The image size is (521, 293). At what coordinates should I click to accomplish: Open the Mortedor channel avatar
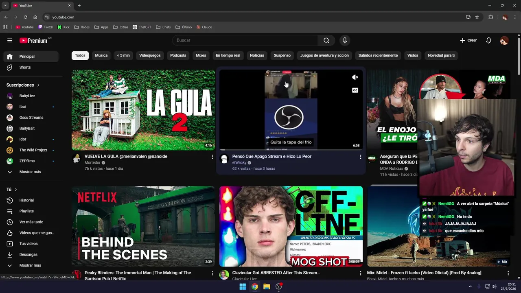[77, 159]
